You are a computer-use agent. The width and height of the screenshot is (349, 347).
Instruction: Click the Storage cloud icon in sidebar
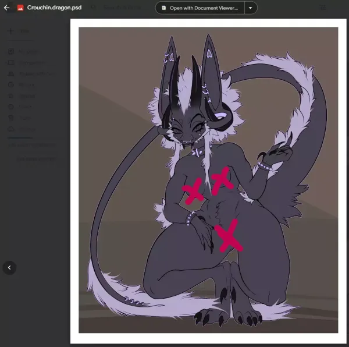10,129
